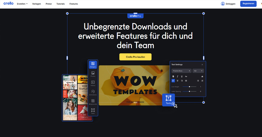Screen dimensions: 262x137
Task: Click the large blue Texts tile
Action: [168, 100]
